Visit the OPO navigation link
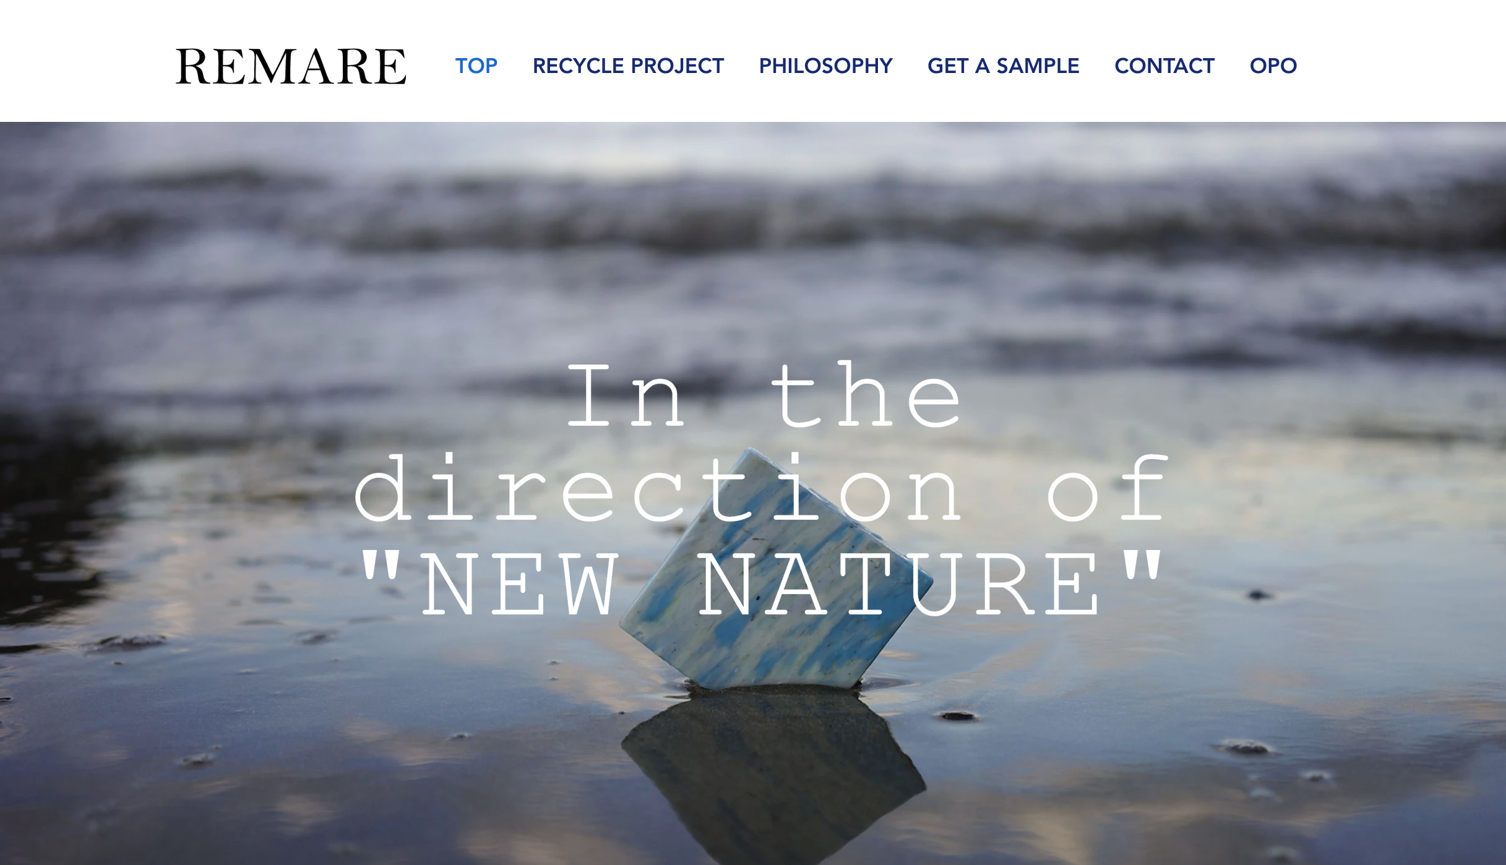Viewport: 1506px width, 865px height. click(1273, 66)
